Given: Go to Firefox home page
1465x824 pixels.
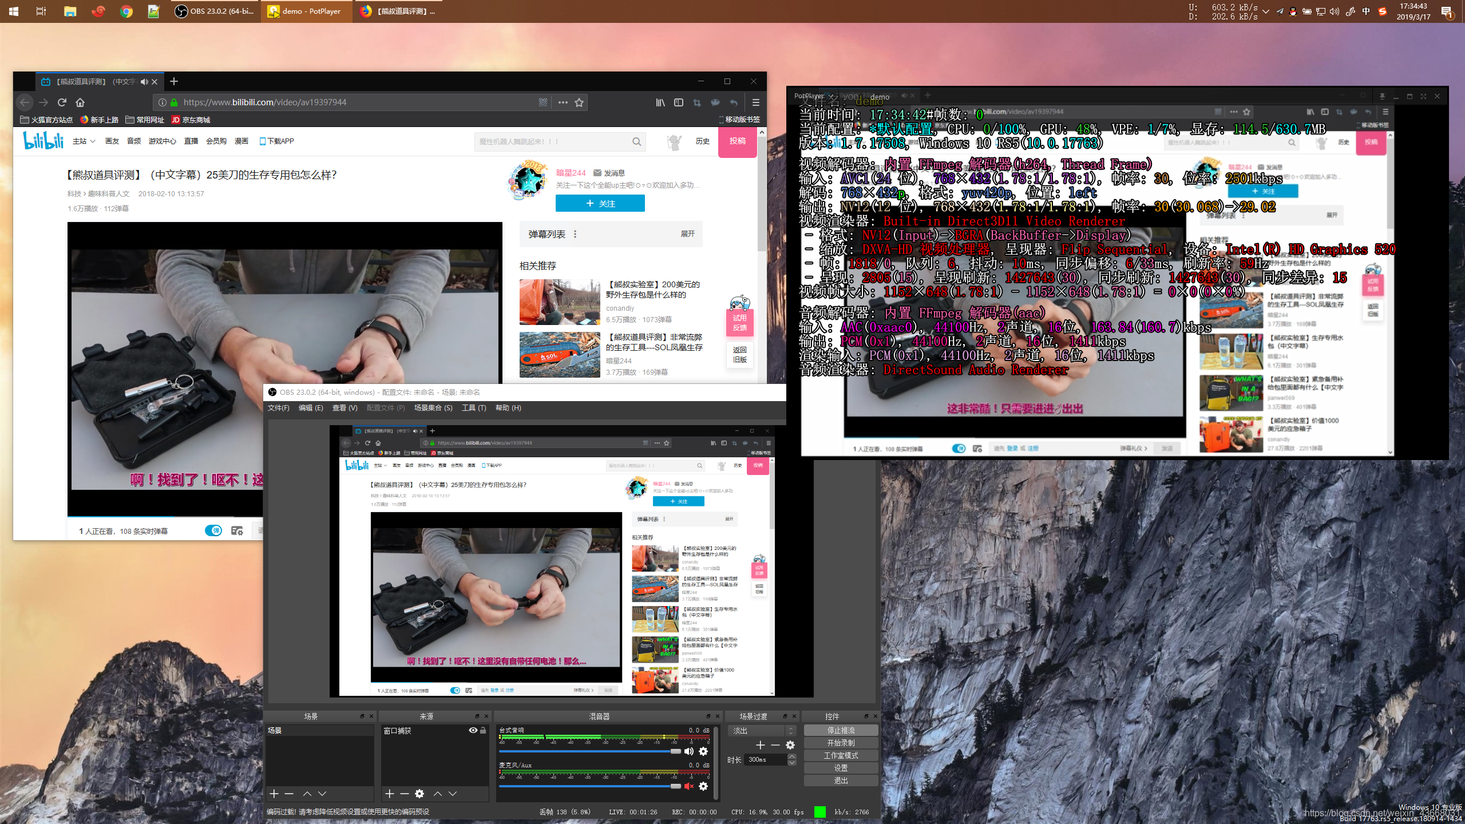Looking at the screenshot, I should pos(80,102).
